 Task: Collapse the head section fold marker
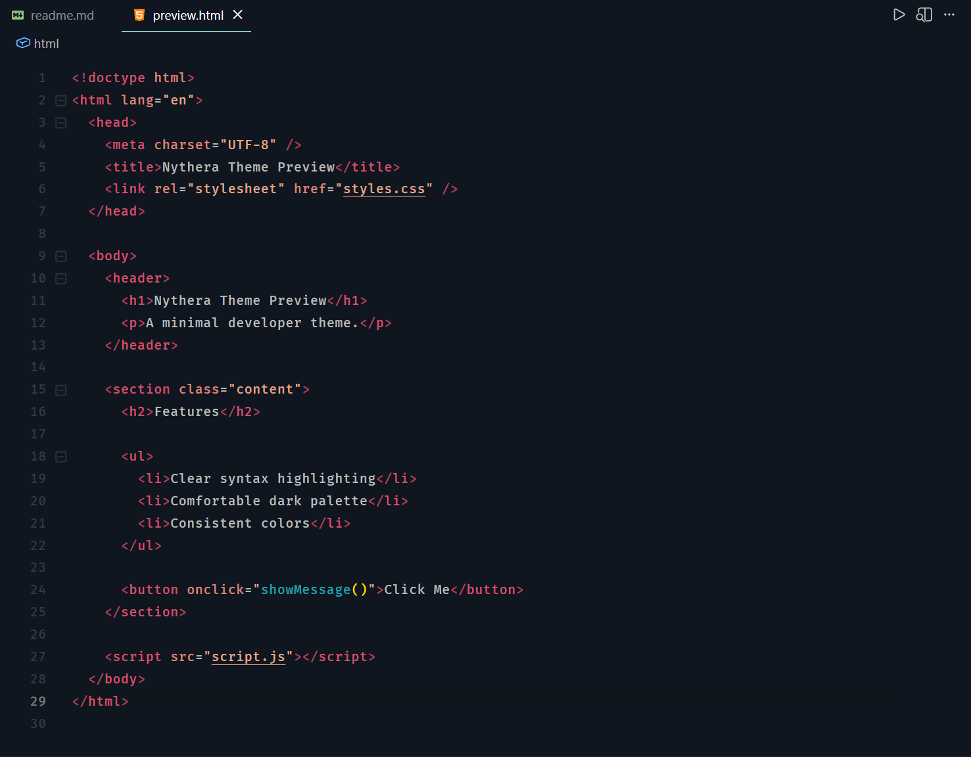60,122
